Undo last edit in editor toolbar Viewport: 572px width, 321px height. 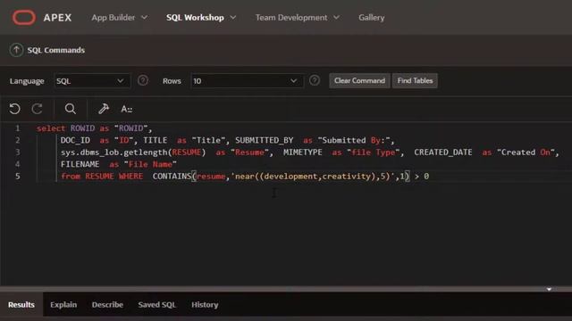pos(14,109)
